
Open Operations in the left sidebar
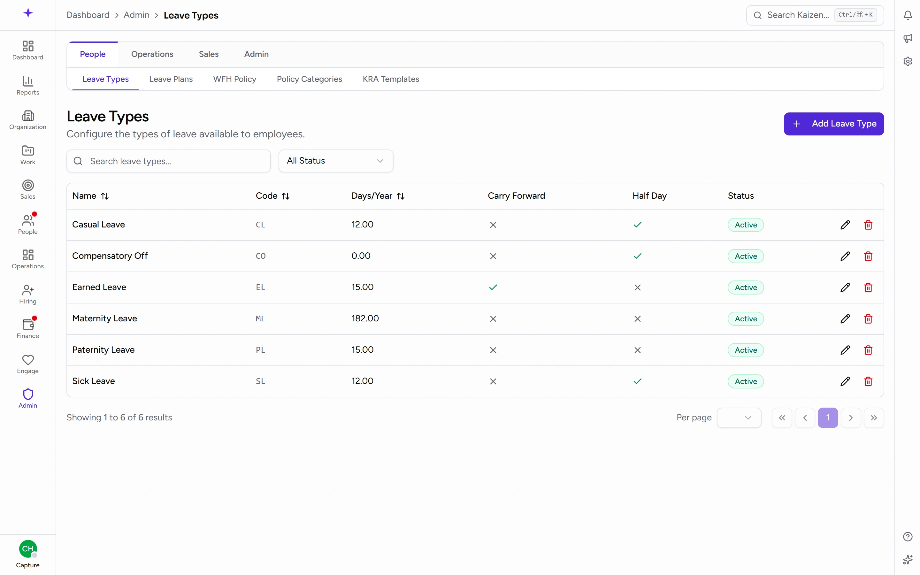(28, 259)
